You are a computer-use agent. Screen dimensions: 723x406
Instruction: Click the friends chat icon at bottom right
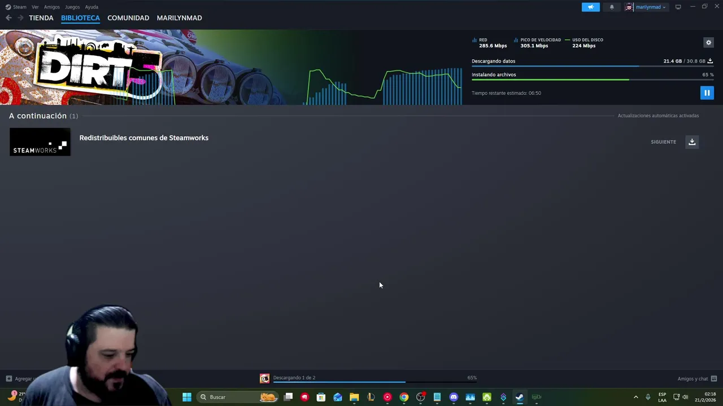click(714, 379)
